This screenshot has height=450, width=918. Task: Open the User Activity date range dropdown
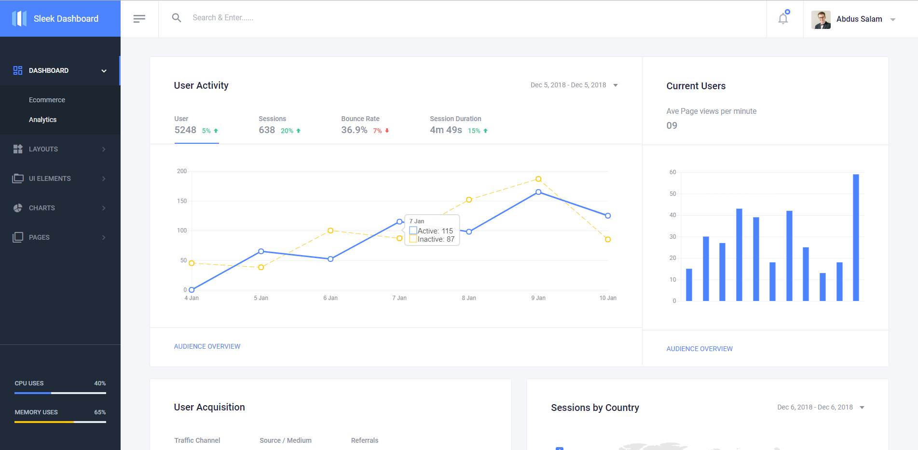(x=574, y=85)
